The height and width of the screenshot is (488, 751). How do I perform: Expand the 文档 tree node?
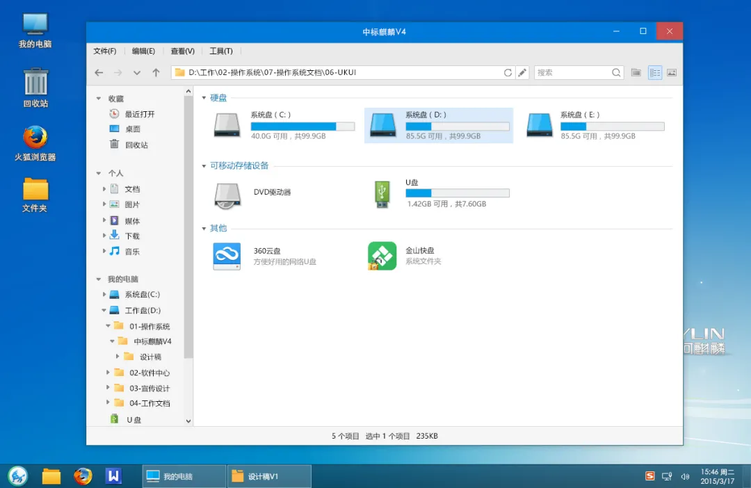(104, 189)
